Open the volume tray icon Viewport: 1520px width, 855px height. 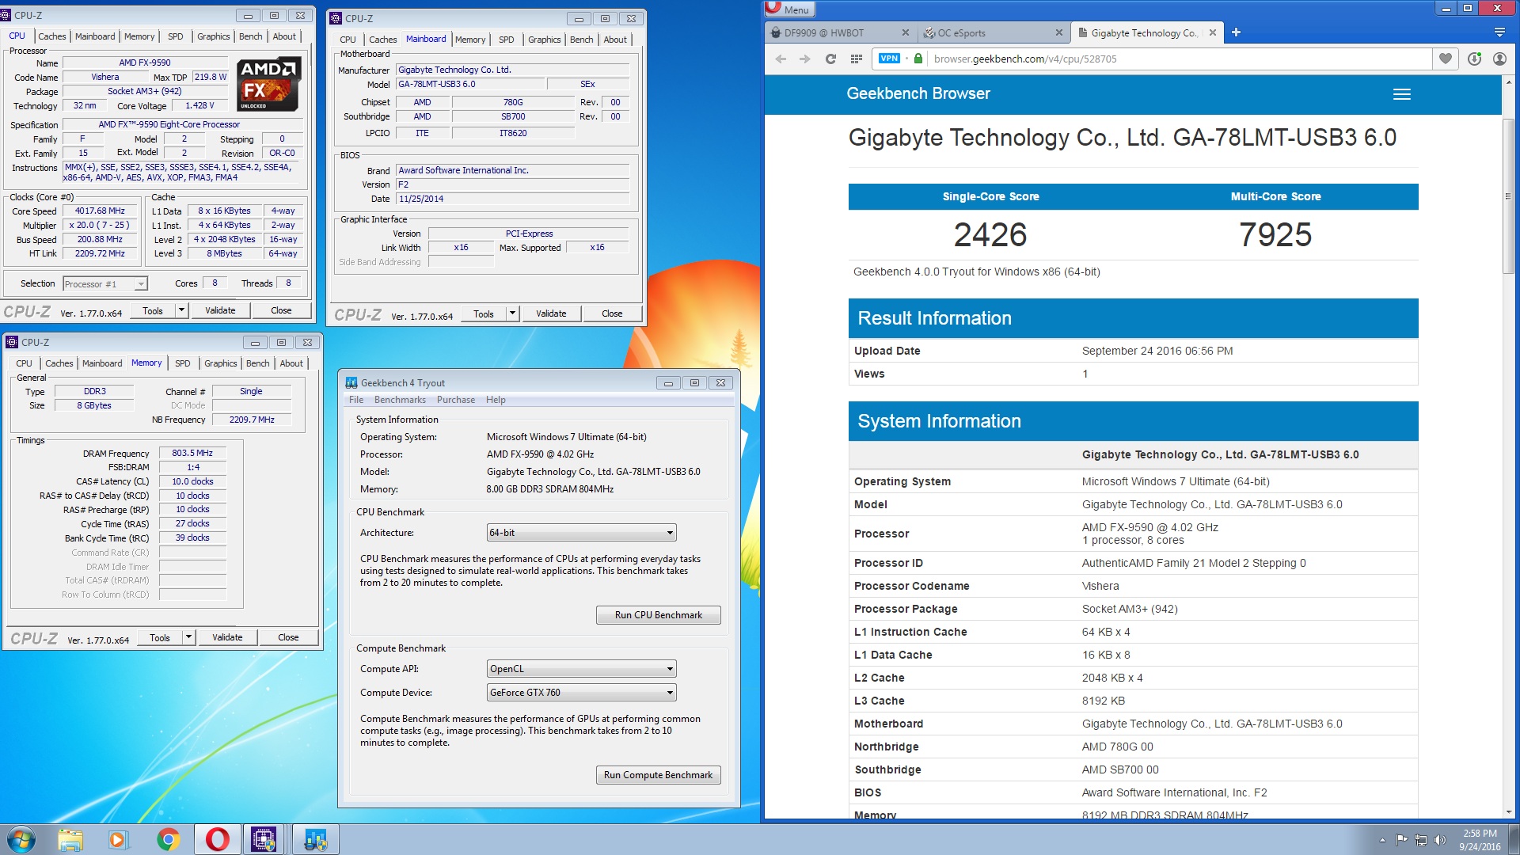[x=1439, y=840]
